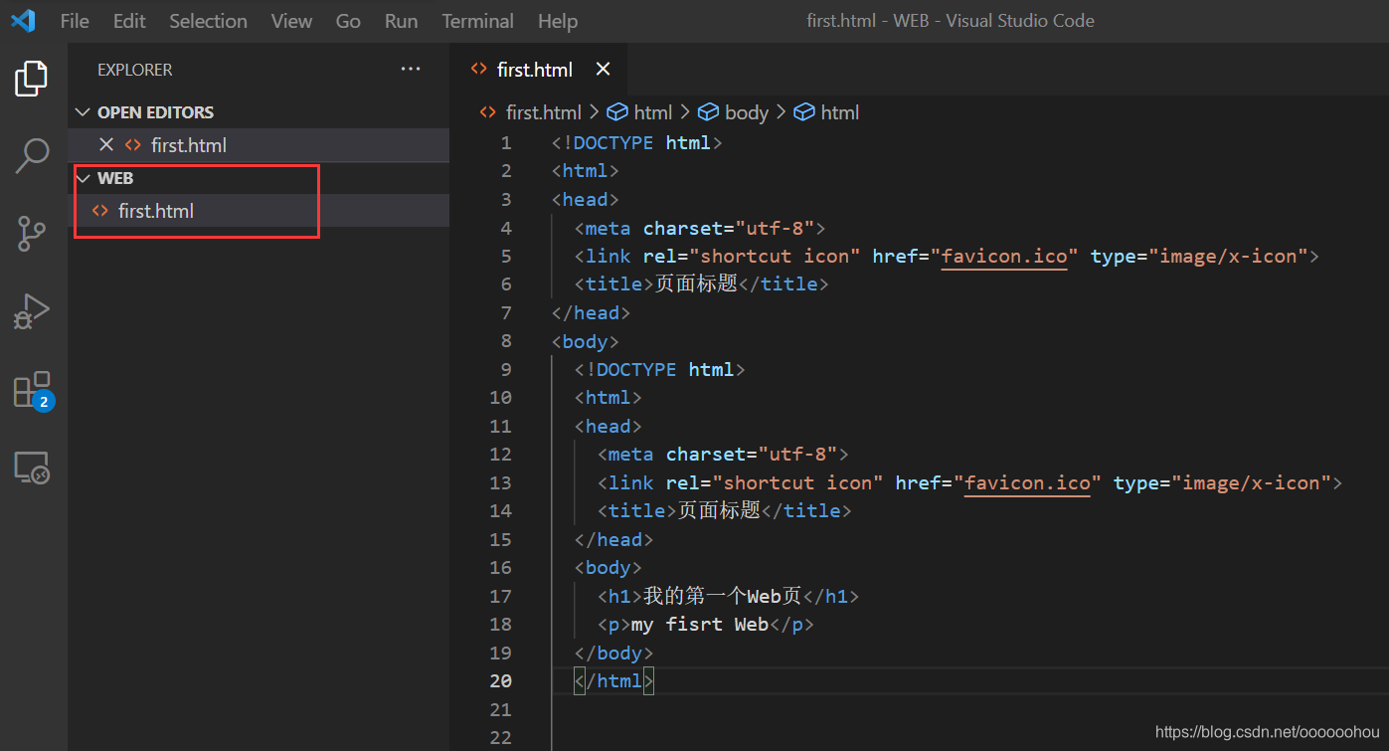Place cursor on </html> at line 20

614,681
